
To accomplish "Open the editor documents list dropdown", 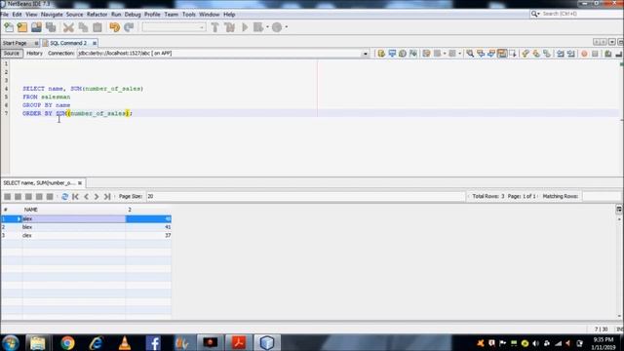I will [x=611, y=42].
